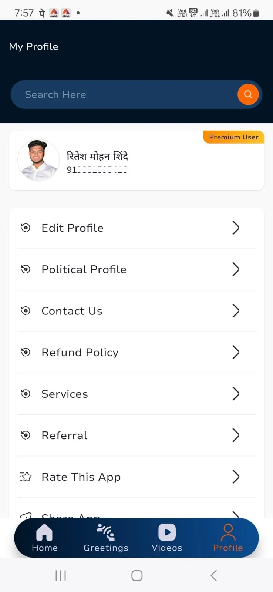Open the Contact Us menu item
Viewport: 273px width, 592px height.
(136, 311)
